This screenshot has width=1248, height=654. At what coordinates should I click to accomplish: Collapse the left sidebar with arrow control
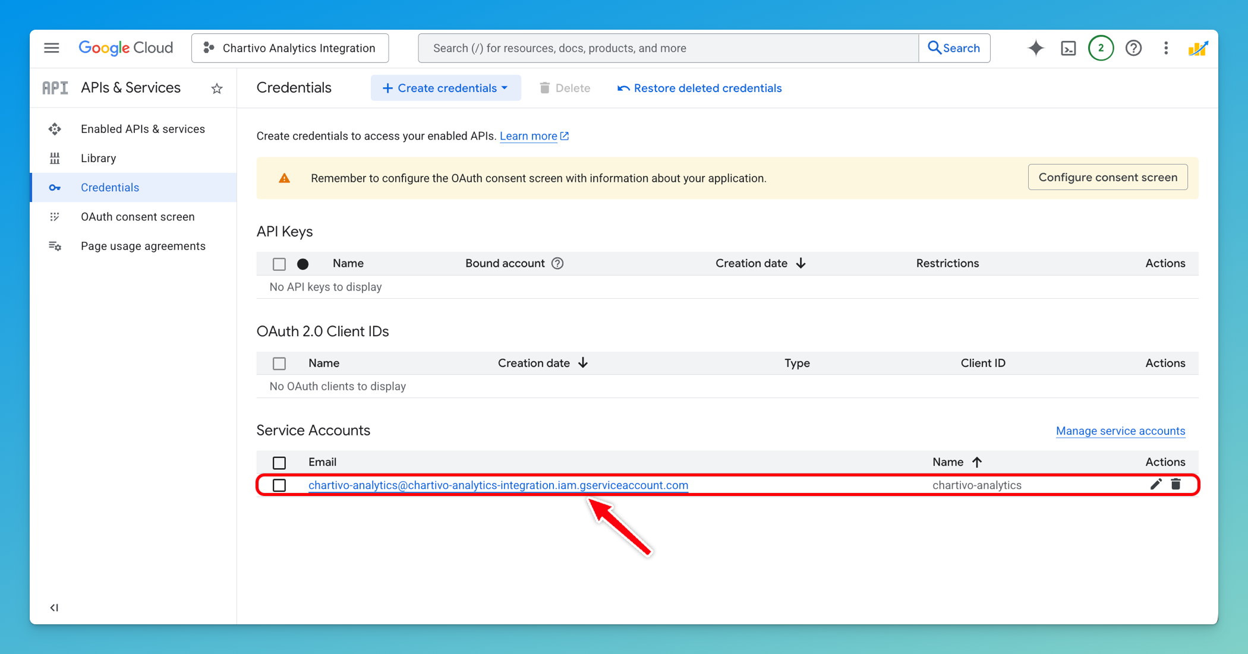pos(54,607)
